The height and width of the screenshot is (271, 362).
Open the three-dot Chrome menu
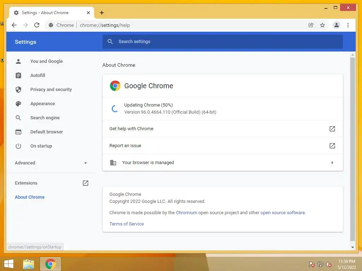(x=348, y=25)
